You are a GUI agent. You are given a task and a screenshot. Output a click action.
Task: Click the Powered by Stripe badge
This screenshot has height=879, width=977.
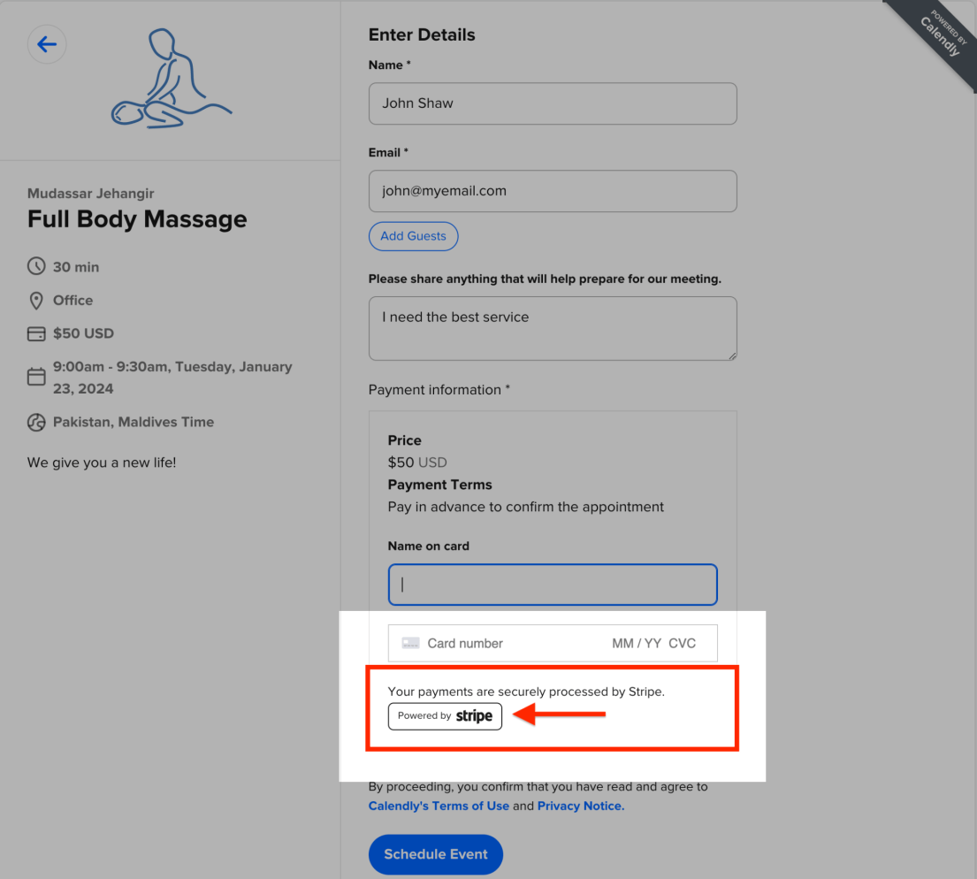click(x=445, y=716)
